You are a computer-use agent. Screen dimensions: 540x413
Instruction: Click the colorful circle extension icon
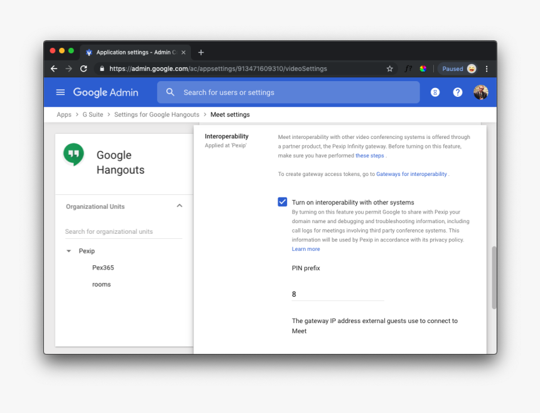[423, 69]
